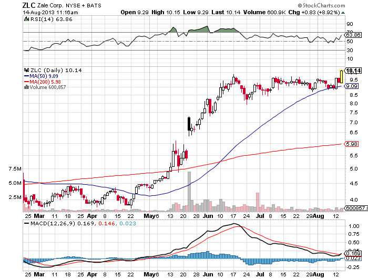Click the 7.5M volume scale label

click(15, 169)
